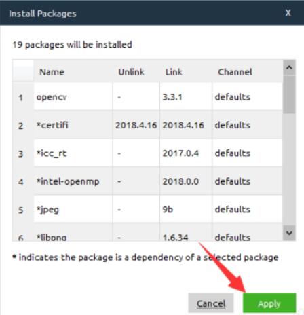Close the Install Packages dialog

(x=288, y=13)
